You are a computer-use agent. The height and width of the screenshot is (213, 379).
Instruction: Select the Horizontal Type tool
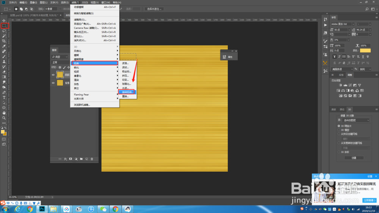click(4, 98)
